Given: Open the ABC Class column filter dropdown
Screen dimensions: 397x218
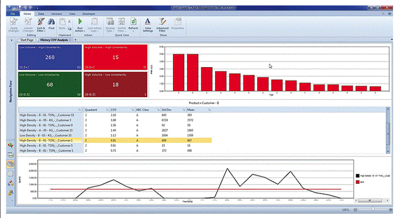Looking at the screenshot, I should tap(158, 110).
